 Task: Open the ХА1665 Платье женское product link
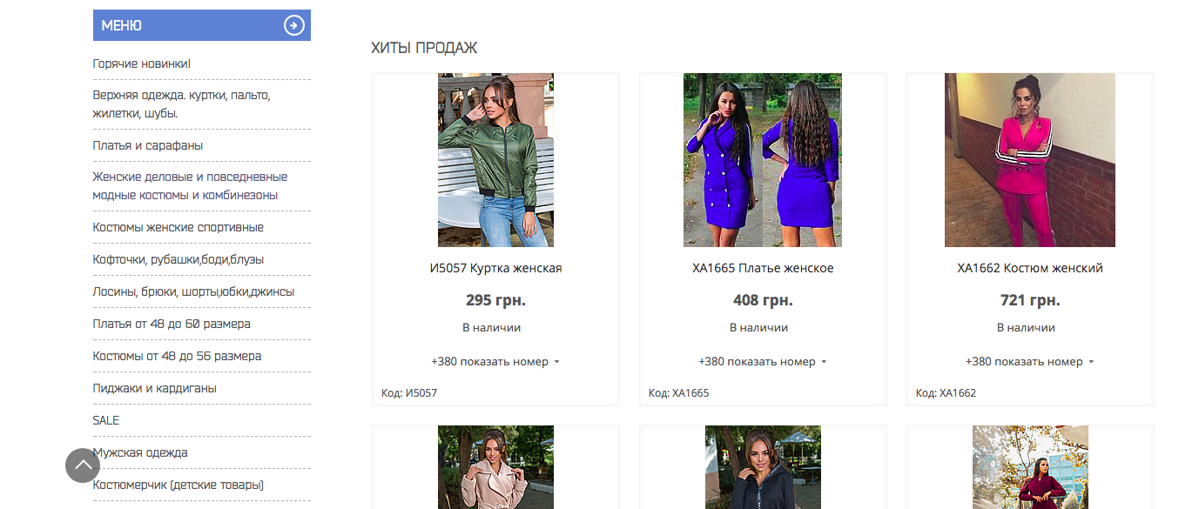[763, 268]
